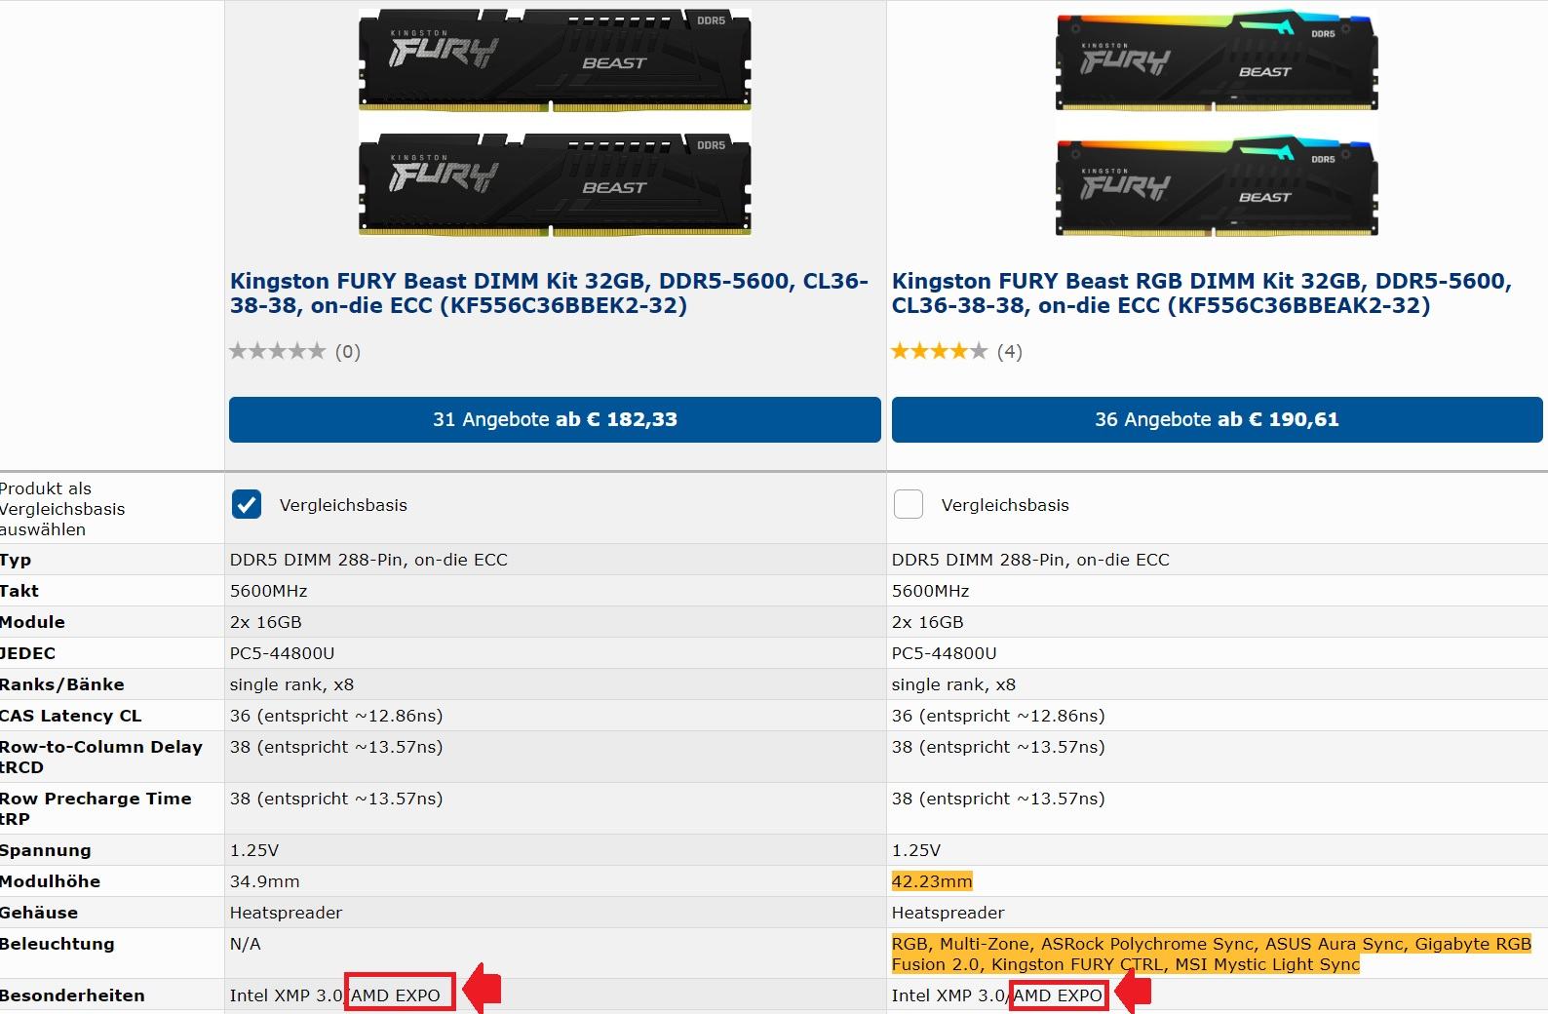This screenshot has height=1014, width=1548.
Task: Click the black FURY Beast product image
Action: (555, 122)
